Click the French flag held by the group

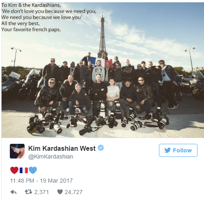tap(100, 61)
